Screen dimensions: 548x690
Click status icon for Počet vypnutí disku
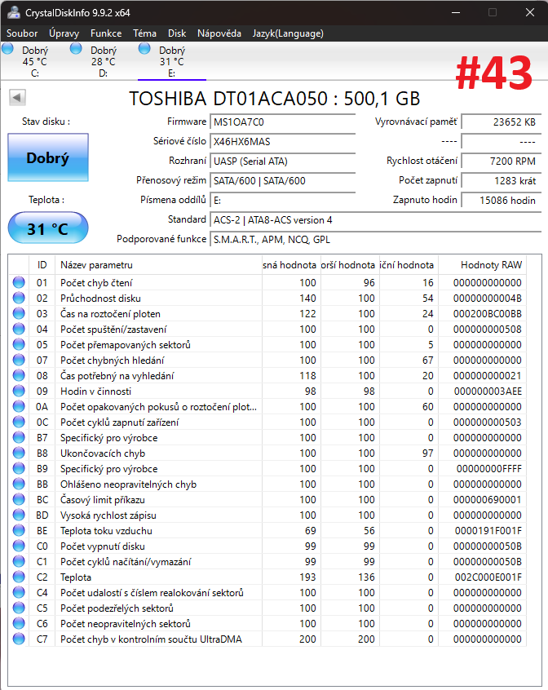(19, 546)
